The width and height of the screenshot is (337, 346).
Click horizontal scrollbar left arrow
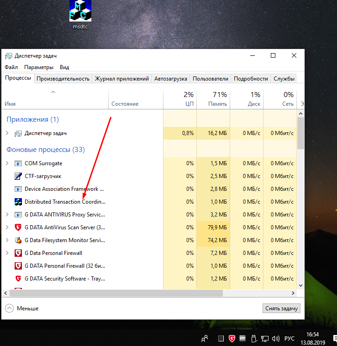tap(5, 293)
